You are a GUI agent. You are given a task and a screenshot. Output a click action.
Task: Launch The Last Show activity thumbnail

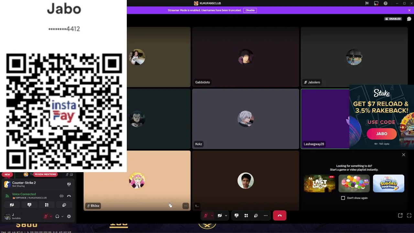pos(320,183)
